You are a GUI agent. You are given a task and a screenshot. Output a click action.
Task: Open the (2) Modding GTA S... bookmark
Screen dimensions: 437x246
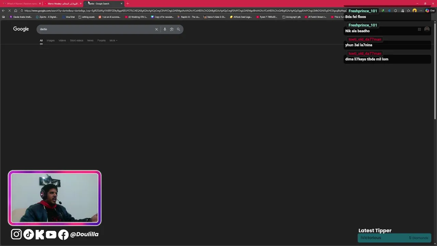pos(136,17)
